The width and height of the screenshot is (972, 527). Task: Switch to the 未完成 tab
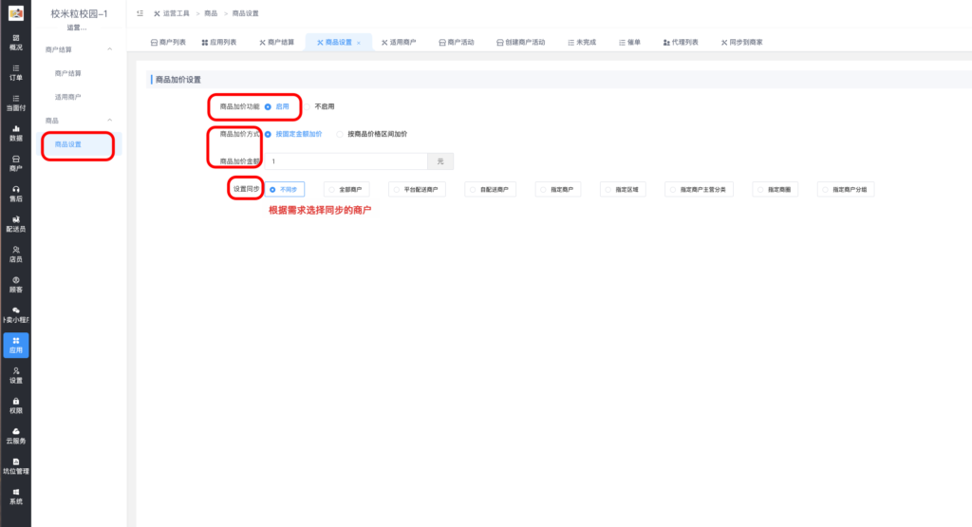[582, 42]
